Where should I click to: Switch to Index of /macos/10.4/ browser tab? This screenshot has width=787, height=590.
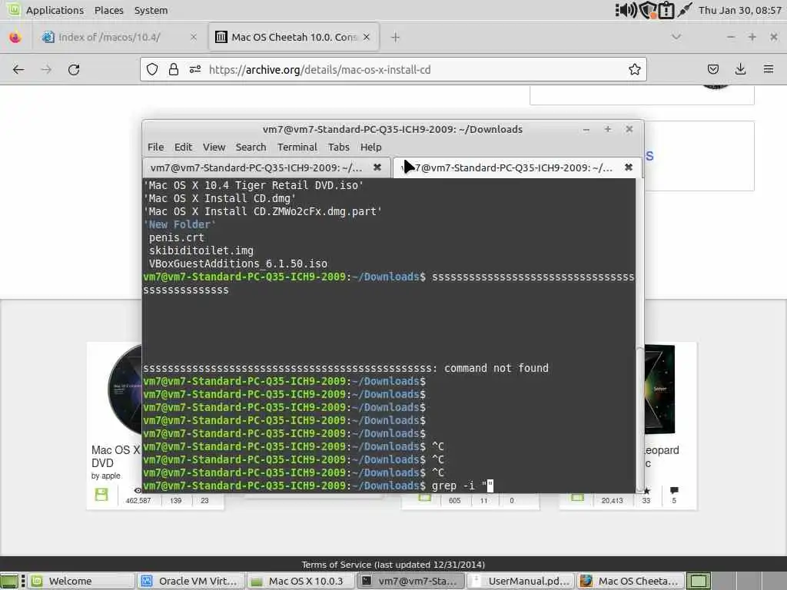119,37
